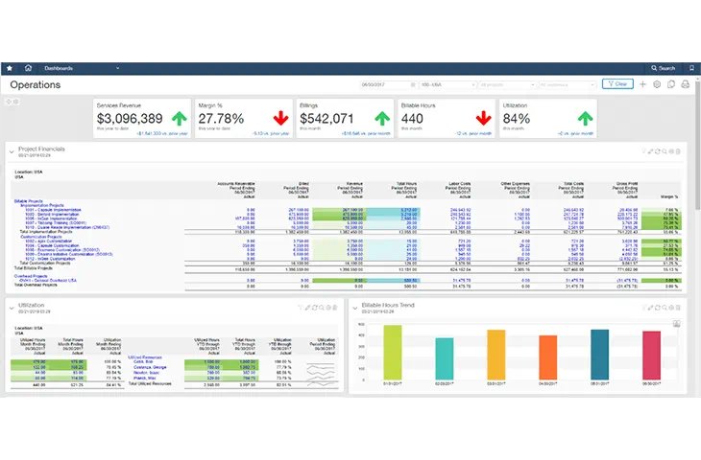Open the calendar picker in the date field
Image resolution: width=701 pixels, height=460 pixels.
point(413,84)
